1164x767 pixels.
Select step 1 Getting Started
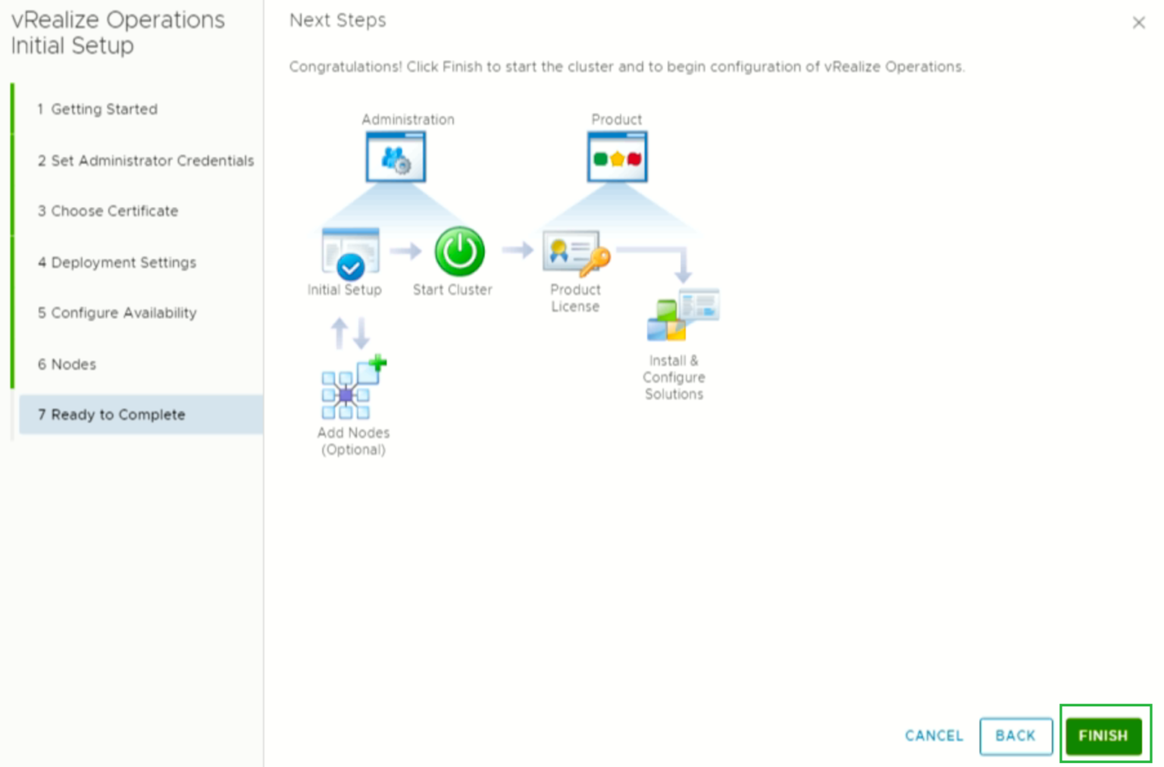click(104, 109)
